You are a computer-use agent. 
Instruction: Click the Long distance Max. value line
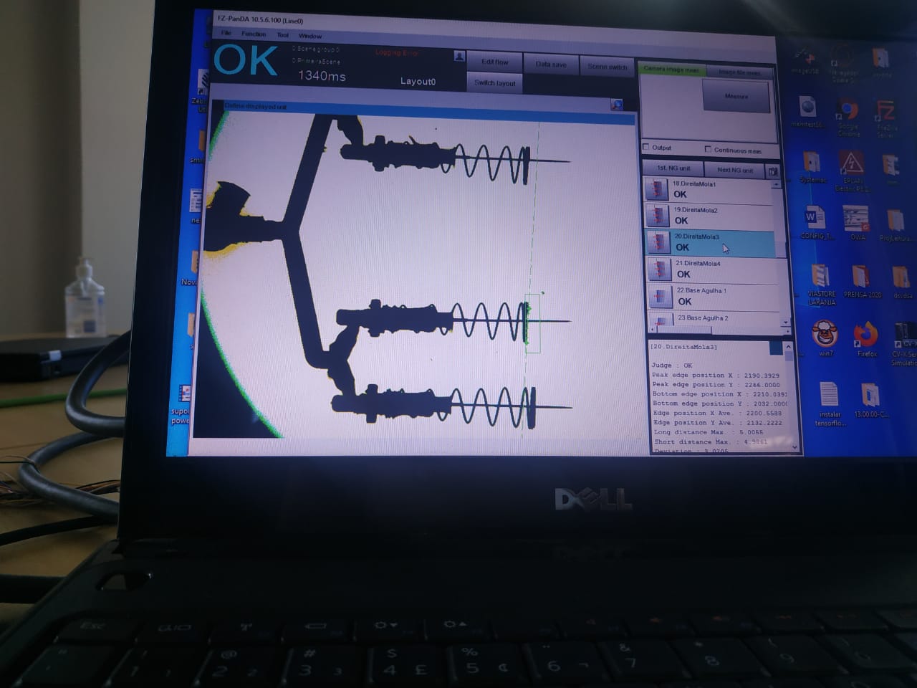pos(708,432)
